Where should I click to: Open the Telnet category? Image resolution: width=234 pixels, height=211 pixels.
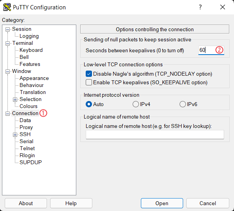27,148
